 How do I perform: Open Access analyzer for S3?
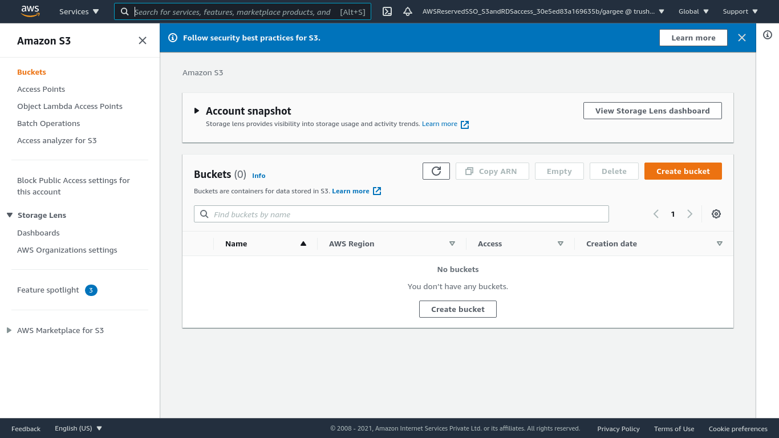coord(57,140)
